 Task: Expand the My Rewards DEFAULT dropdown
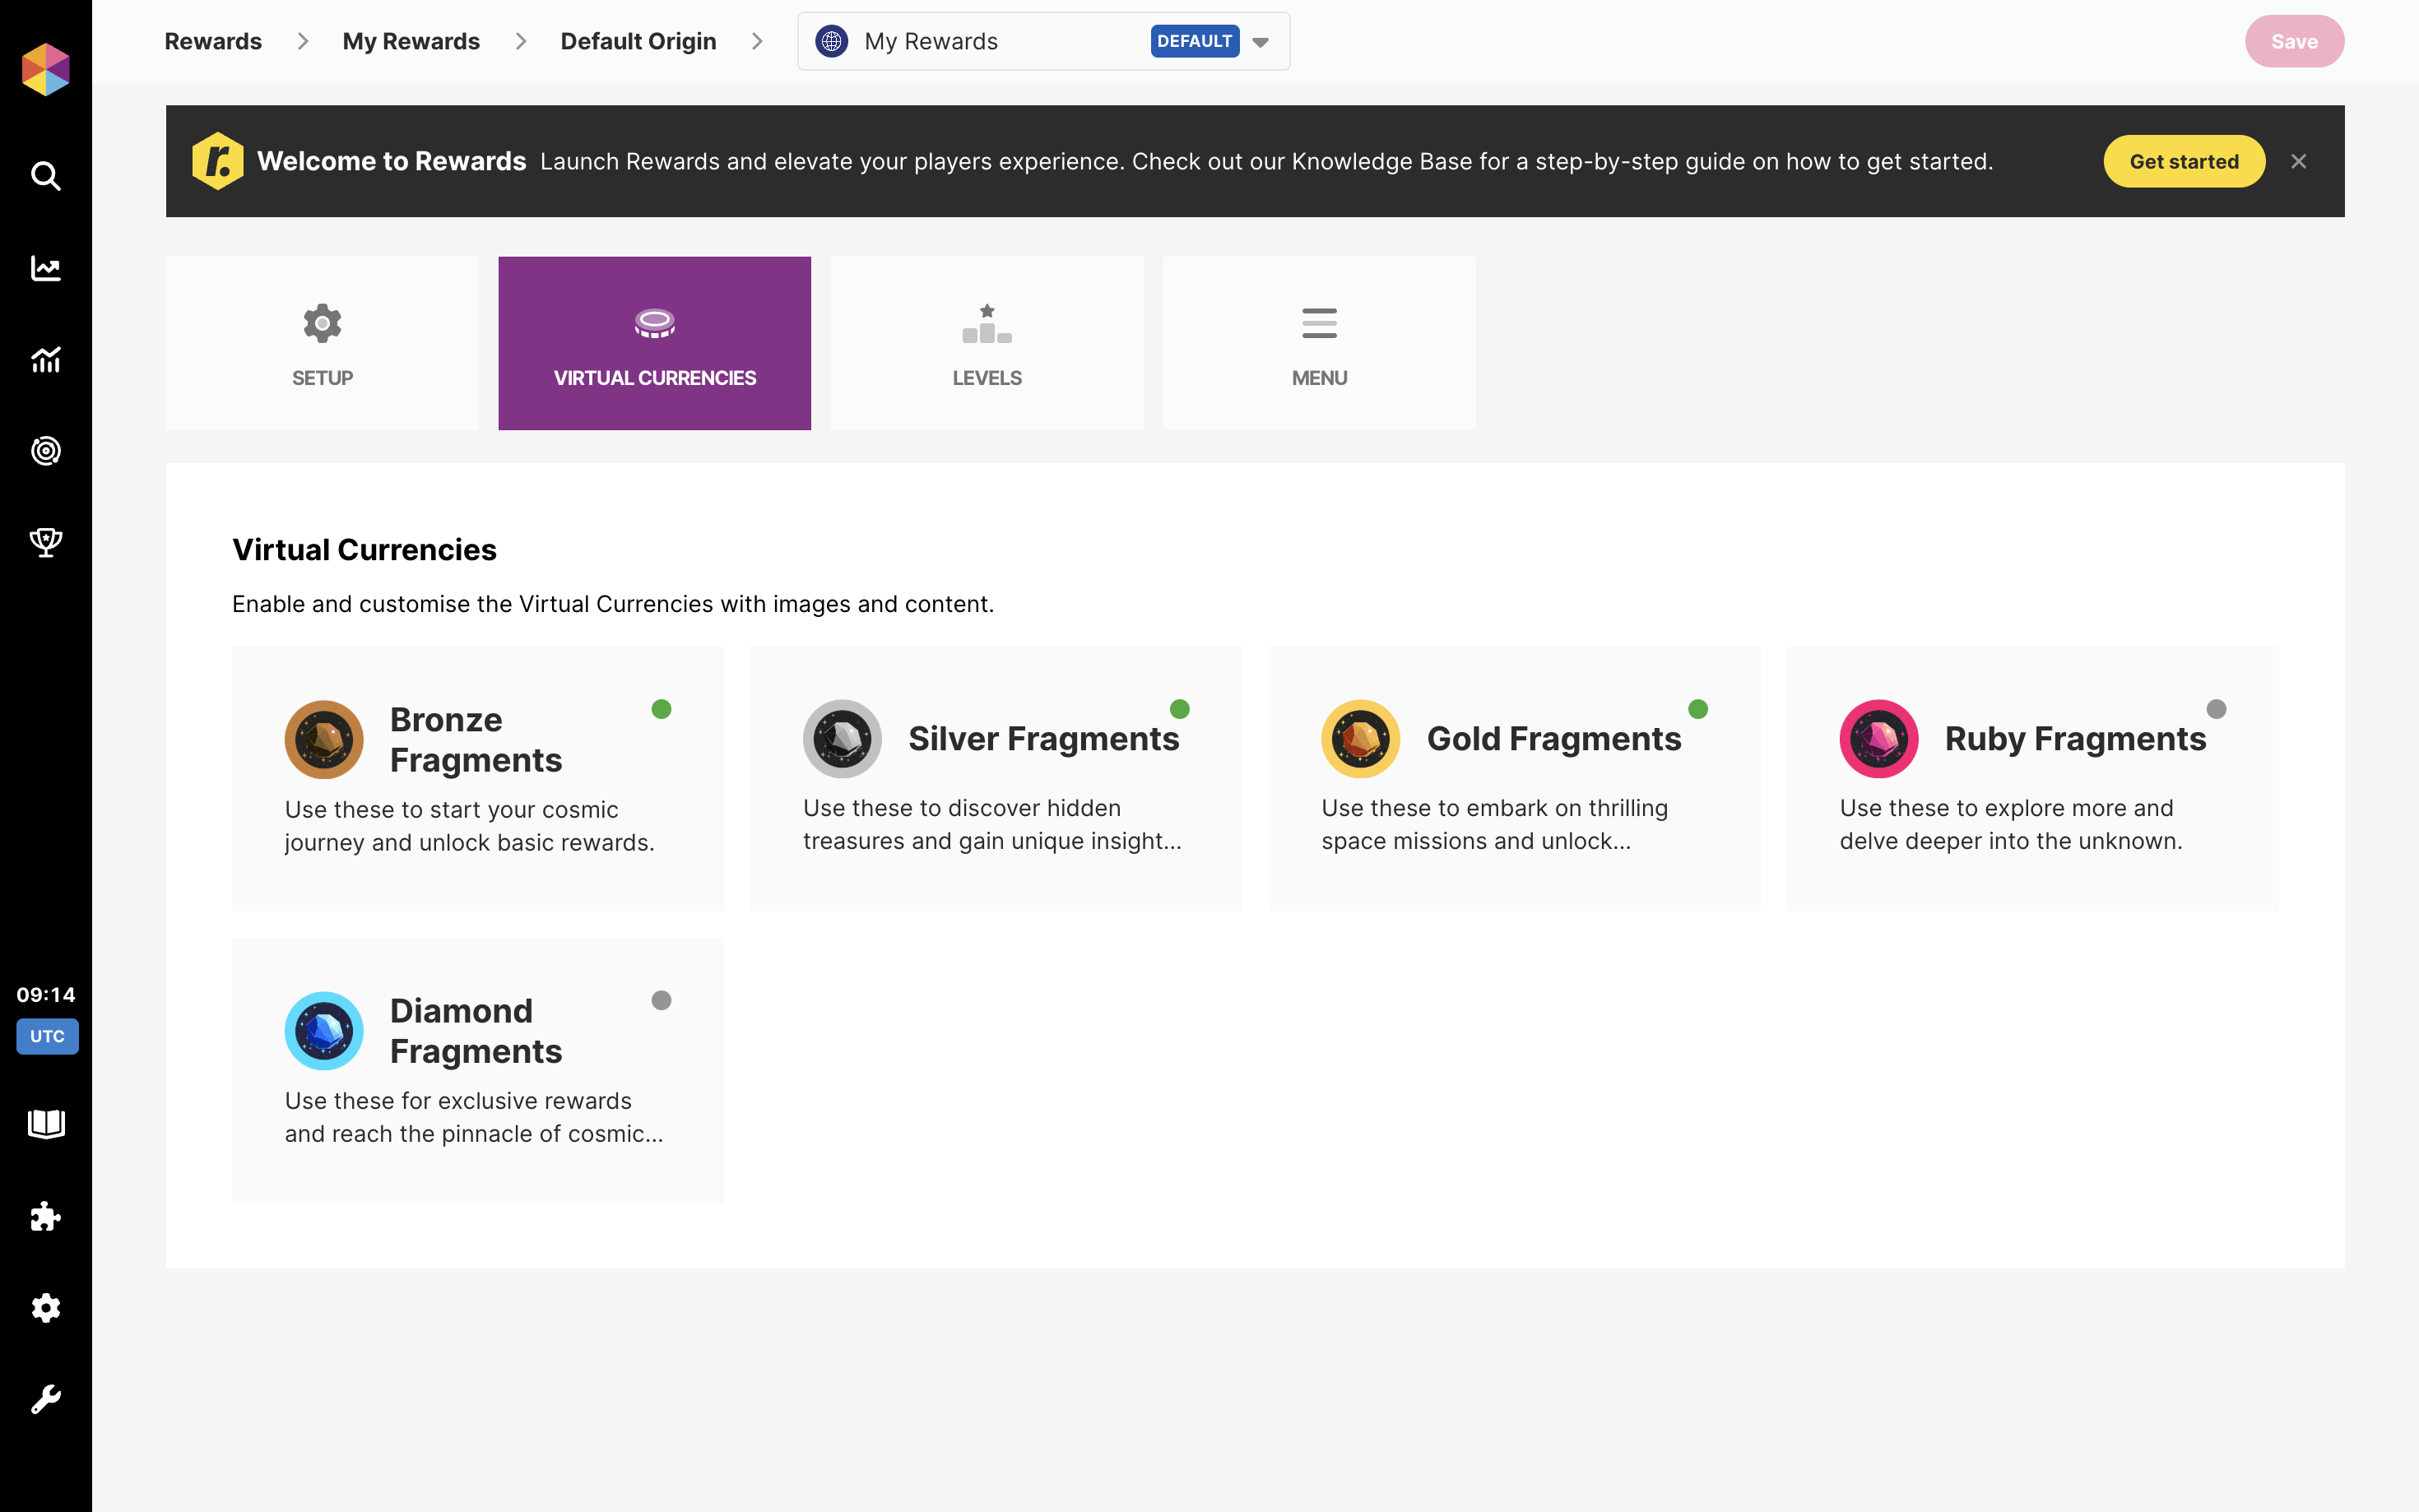(x=1260, y=42)
